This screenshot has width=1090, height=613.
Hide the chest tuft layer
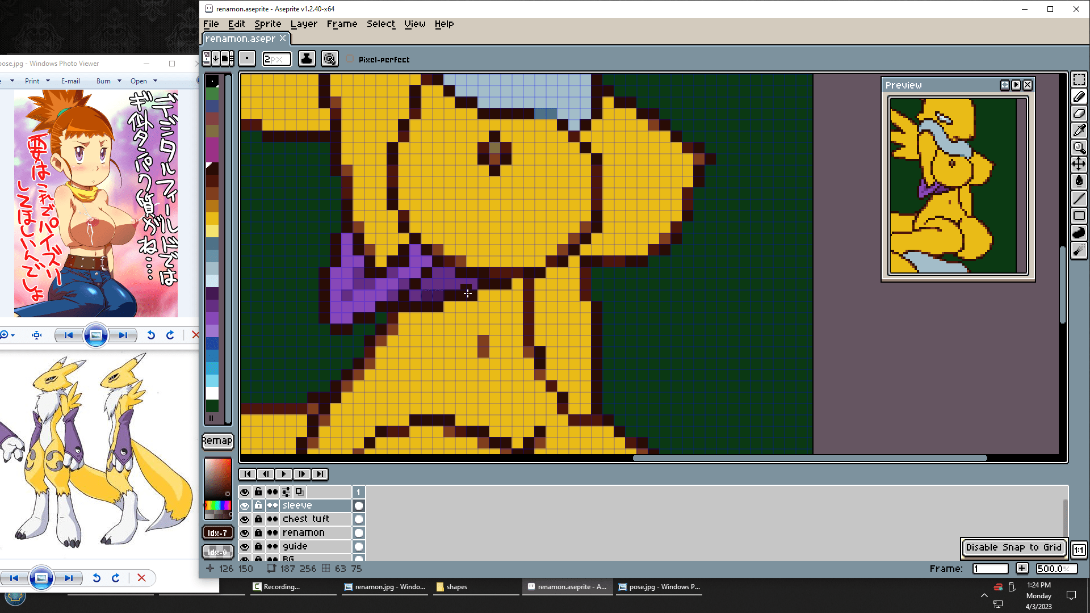point(245,519)
